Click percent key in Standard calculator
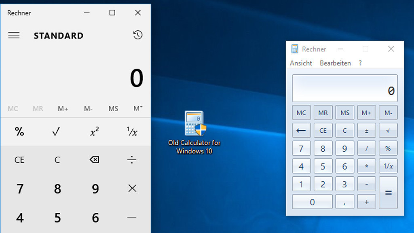414x233 pixels. click(x=19, y=131)
